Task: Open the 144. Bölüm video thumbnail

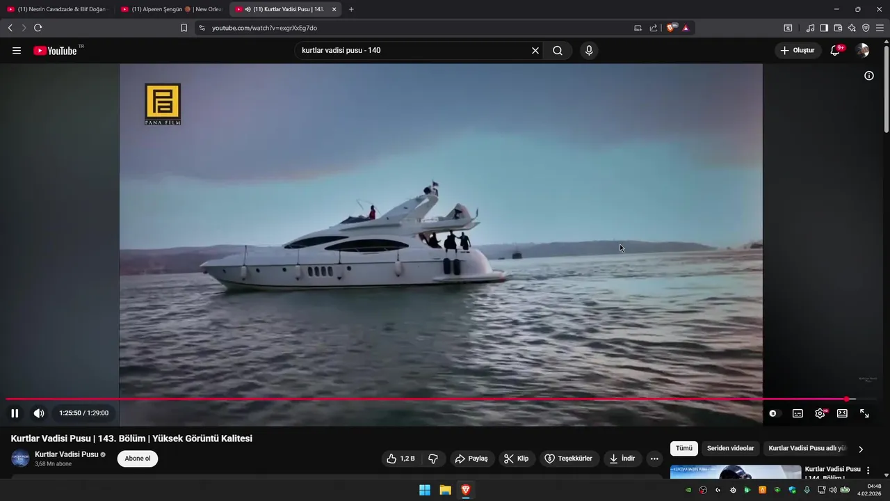Action: point(736,472)
